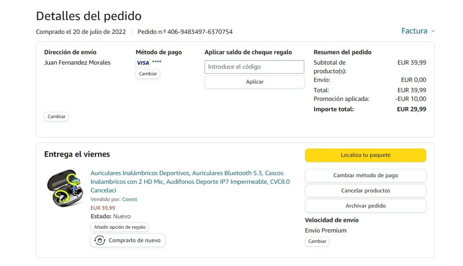Click the VISA card logo icon
This screenshot has height=266, width=463.
click(x=143, y=63)
